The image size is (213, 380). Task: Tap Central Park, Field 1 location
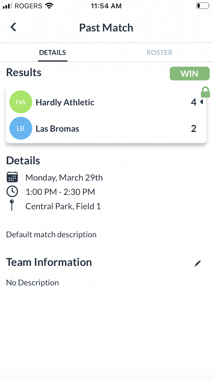[x=63, y=206]
